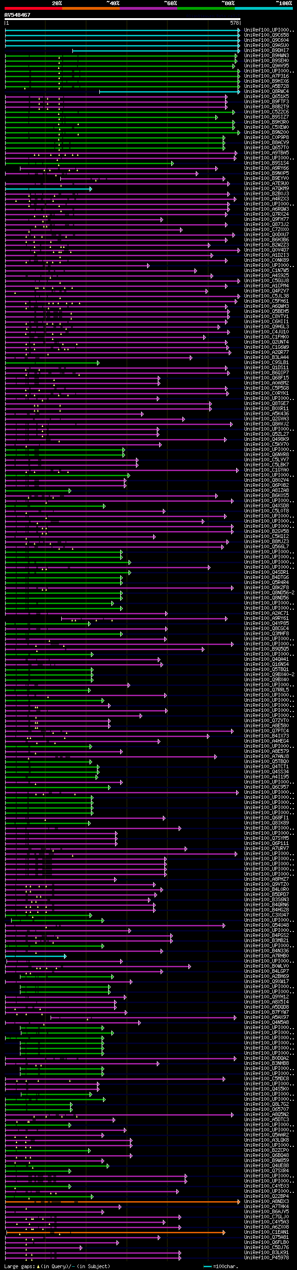The height and width of the screenshot is (1270, 297).
Task: Click the UniRef100_B9SEH0 hit label
Action: 266,60
